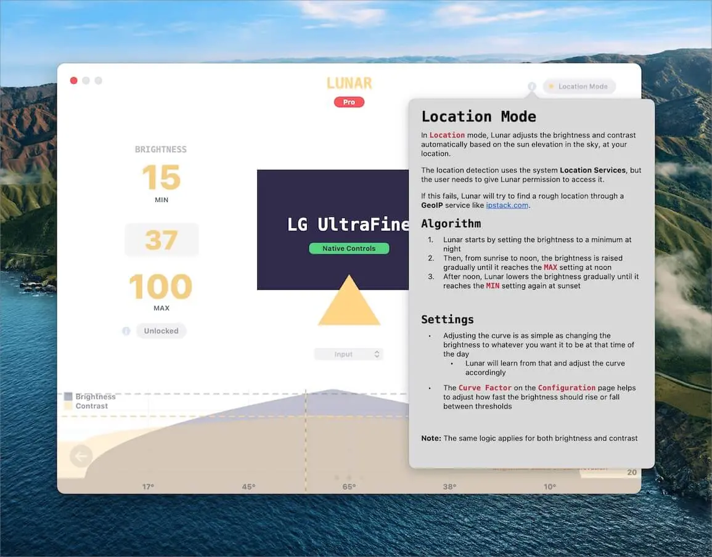Click the back arrow button
The height and width of the screenshot is (557, 712).
tap(81, 456)
